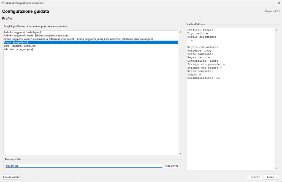Click the Nuovo profilo name field
282x182 pixels.
[x=84, y=166]
